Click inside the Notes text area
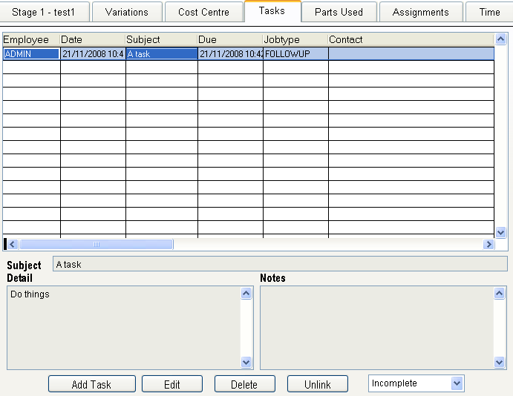Image resolution: width=513 pixels, height=396 pixels. pos(376,327)
